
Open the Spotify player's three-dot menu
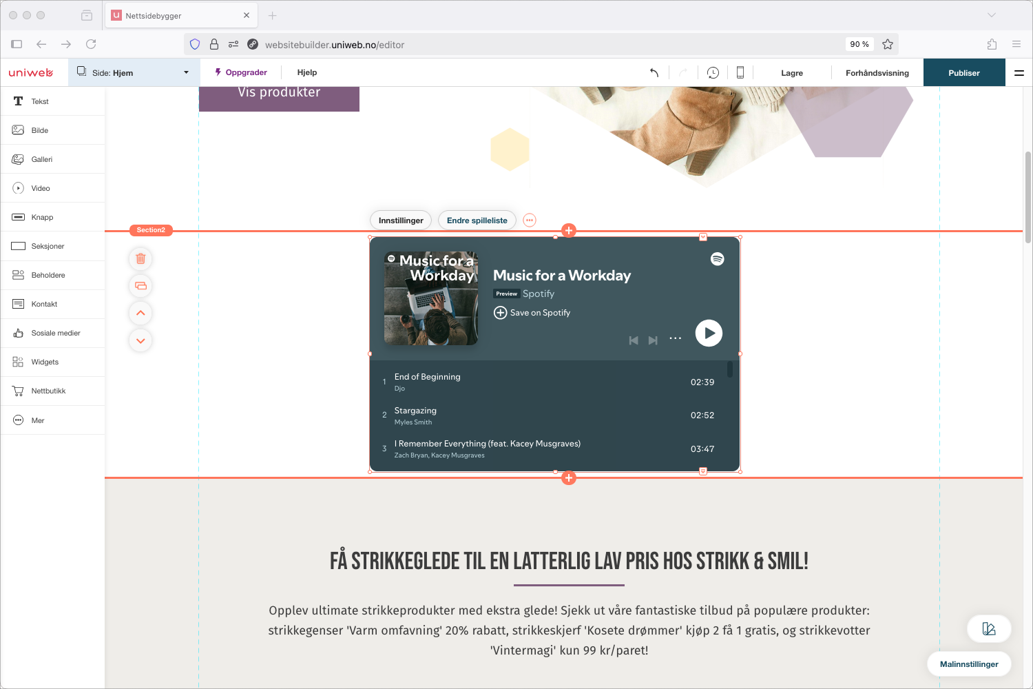675,338
